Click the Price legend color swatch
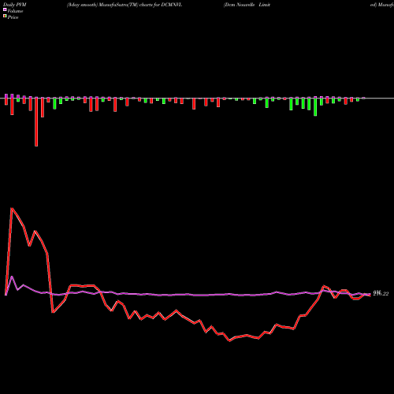This screenshot has width=394, height=394. [5, 17]
